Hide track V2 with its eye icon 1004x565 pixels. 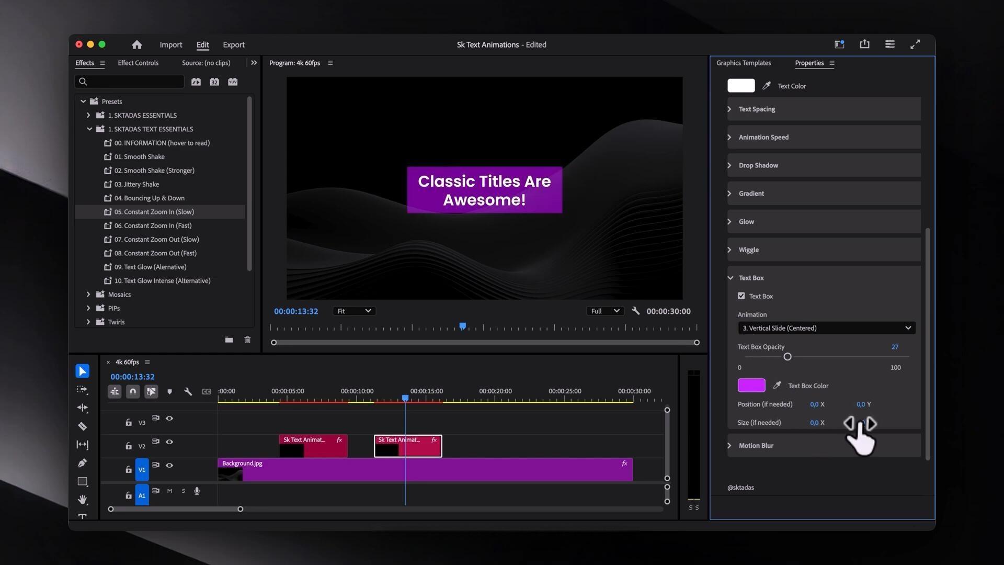169,442
